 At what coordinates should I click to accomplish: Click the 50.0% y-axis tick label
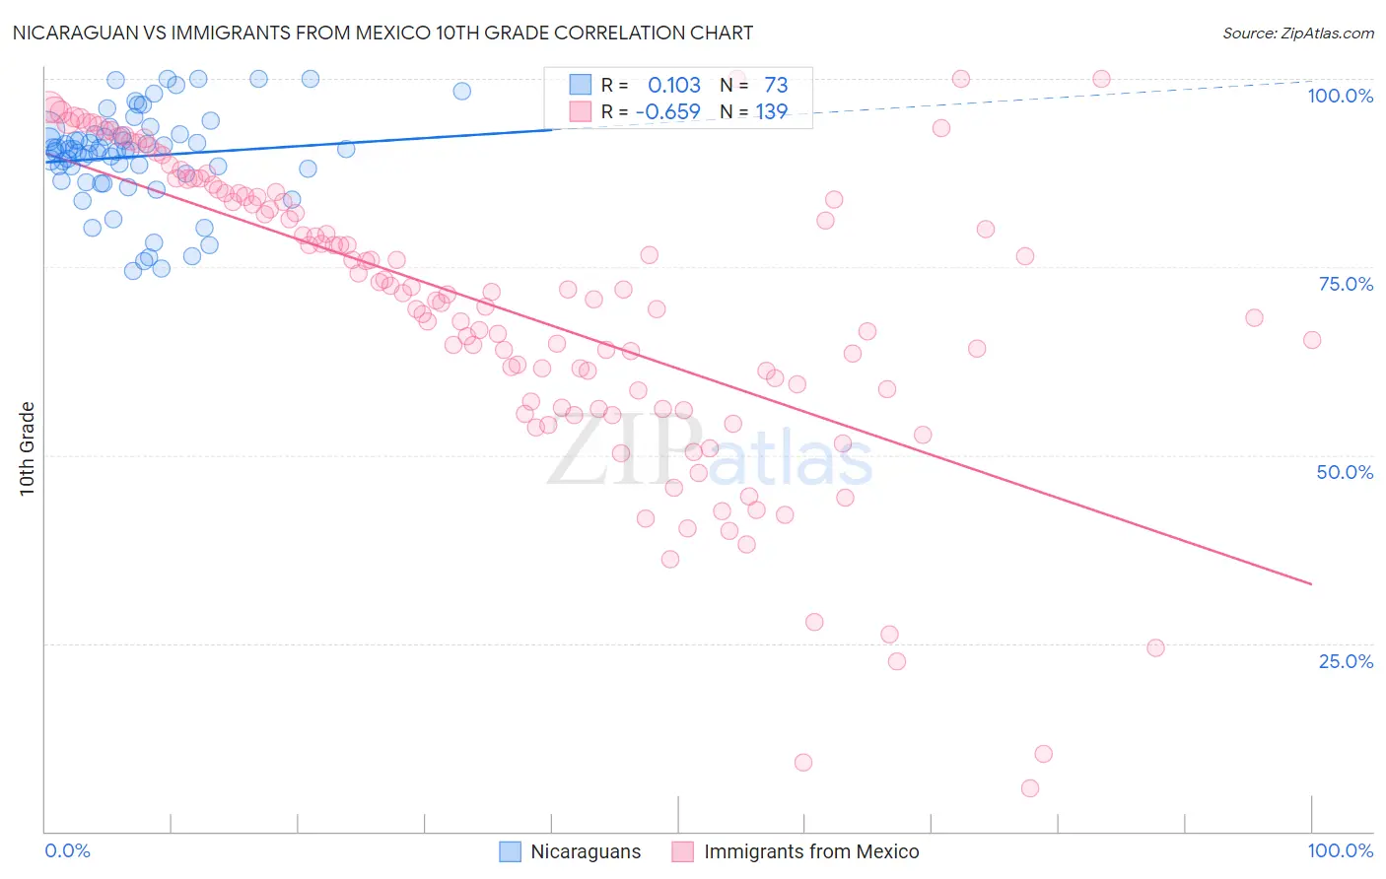[x=1345, y=472]
